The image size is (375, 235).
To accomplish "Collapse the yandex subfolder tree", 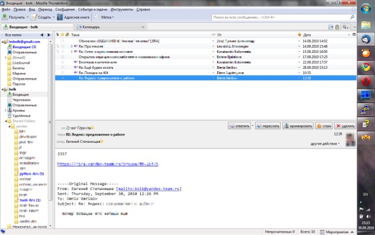I will pos(10,126).
